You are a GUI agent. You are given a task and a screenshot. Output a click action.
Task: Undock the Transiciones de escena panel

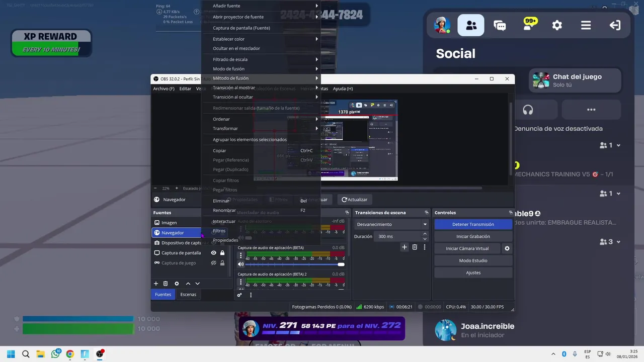426,213
